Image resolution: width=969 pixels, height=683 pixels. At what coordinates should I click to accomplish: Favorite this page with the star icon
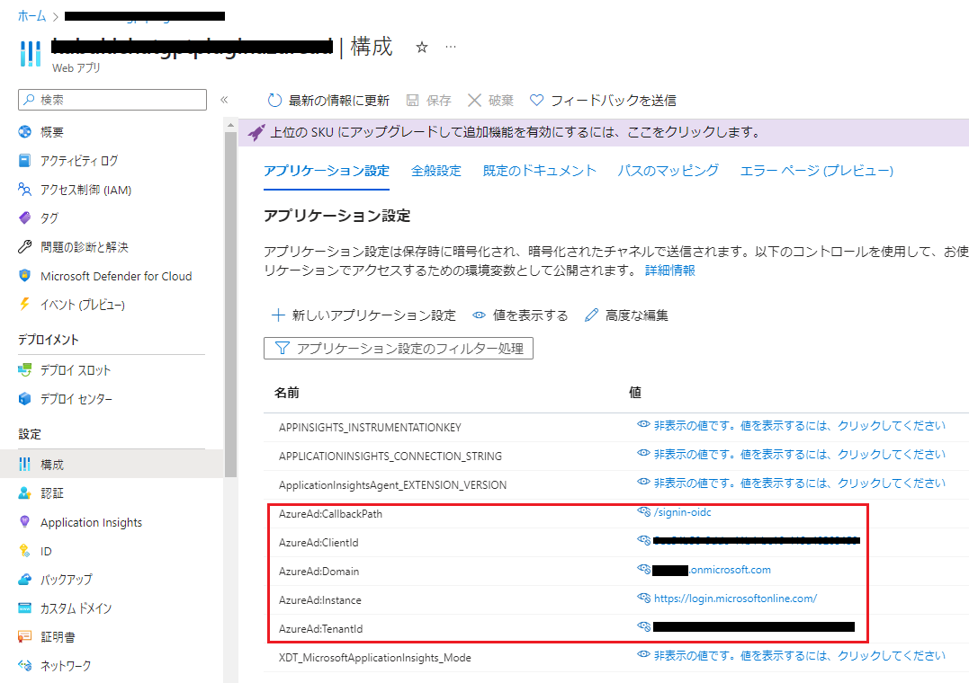(x=421, y=48)
